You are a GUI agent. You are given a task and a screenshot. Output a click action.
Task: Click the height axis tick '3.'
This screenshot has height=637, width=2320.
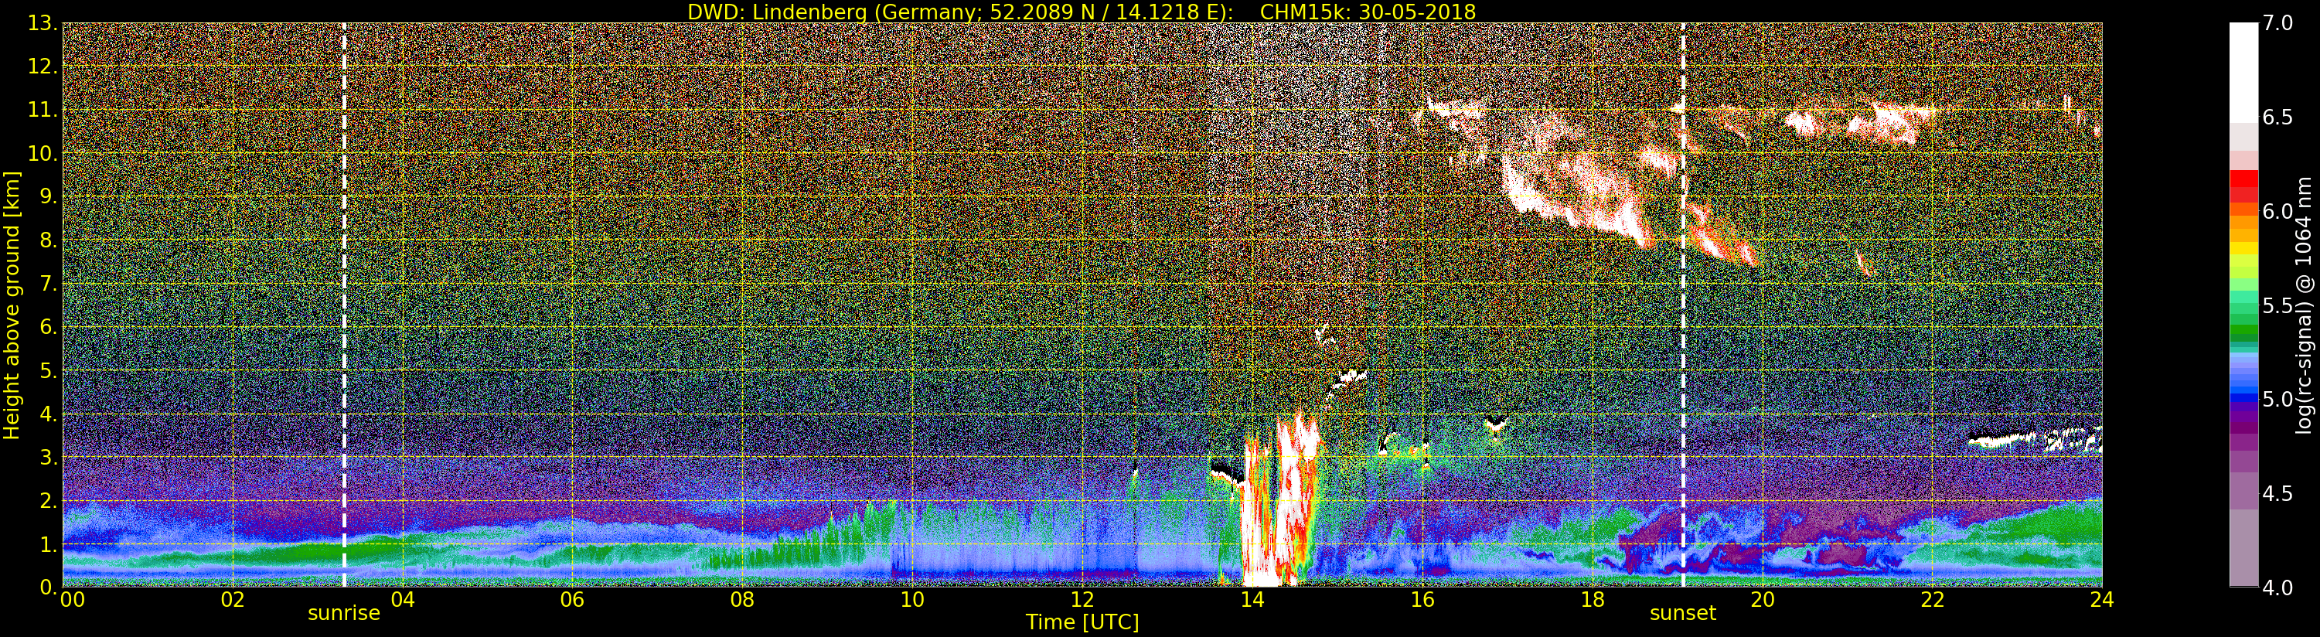click(48, 457)
